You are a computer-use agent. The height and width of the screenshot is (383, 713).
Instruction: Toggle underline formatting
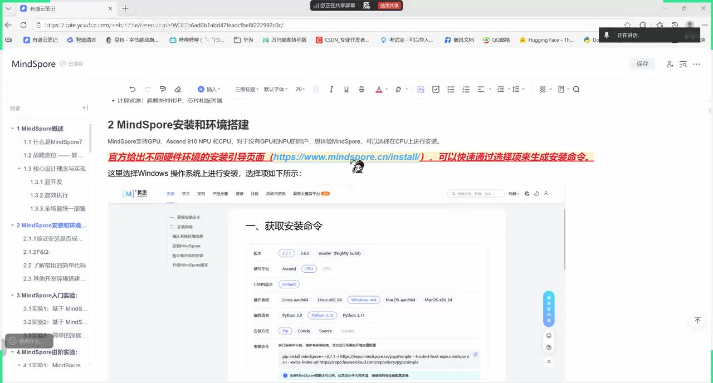346,89
